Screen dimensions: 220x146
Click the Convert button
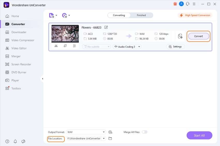click(199, 36)
